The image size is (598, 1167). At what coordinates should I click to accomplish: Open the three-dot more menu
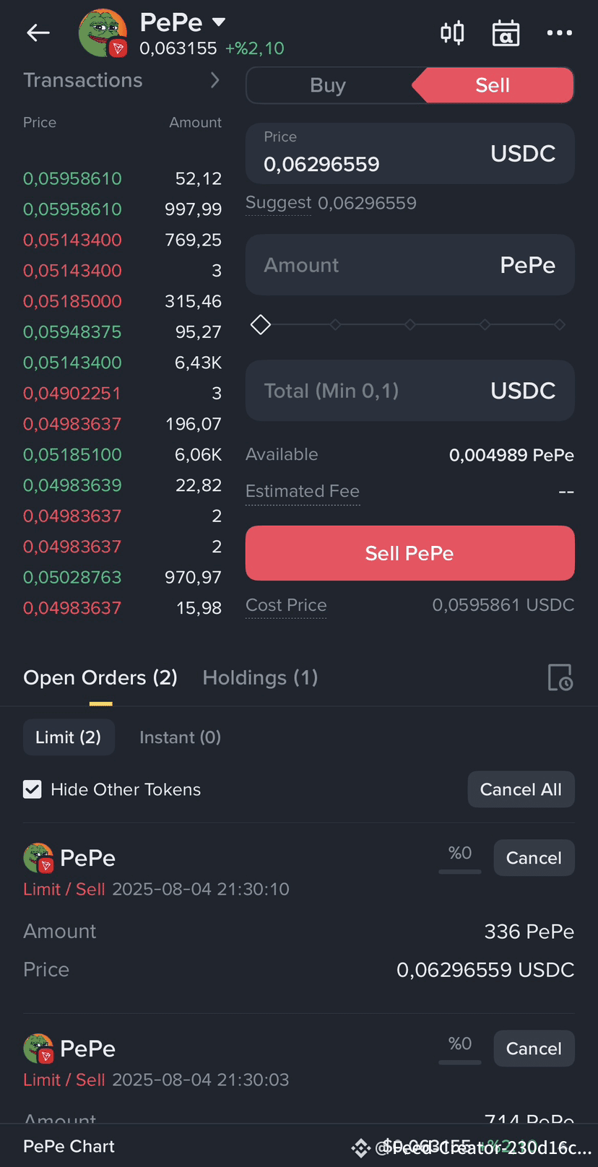tap(559, 32)
